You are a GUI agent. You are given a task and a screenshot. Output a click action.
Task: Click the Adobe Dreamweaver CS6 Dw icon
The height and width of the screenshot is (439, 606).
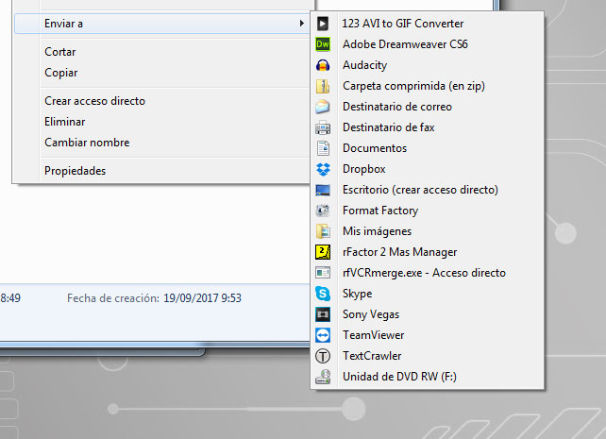pos(323,44)
